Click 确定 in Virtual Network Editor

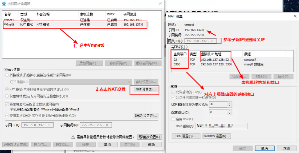[85, 145]
